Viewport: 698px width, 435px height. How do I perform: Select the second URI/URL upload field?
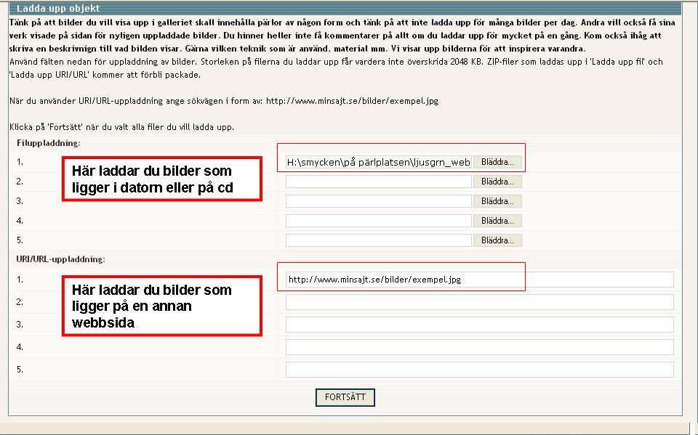[x=479, y=302]
